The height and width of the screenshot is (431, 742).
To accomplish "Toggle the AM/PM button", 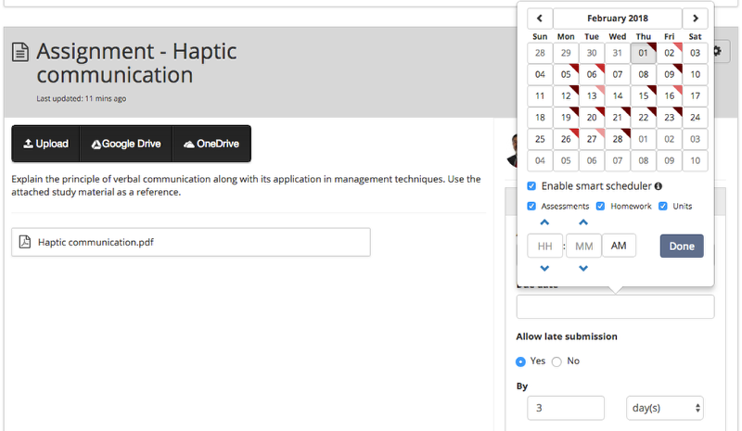I will (x=619, y=246).
